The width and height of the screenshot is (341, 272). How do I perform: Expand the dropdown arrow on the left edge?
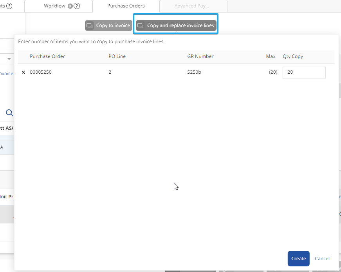tap(9, 59)
